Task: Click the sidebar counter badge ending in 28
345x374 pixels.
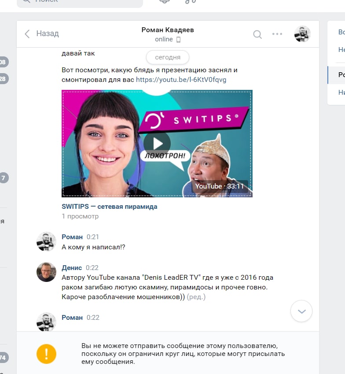Action: click(4, 79)
